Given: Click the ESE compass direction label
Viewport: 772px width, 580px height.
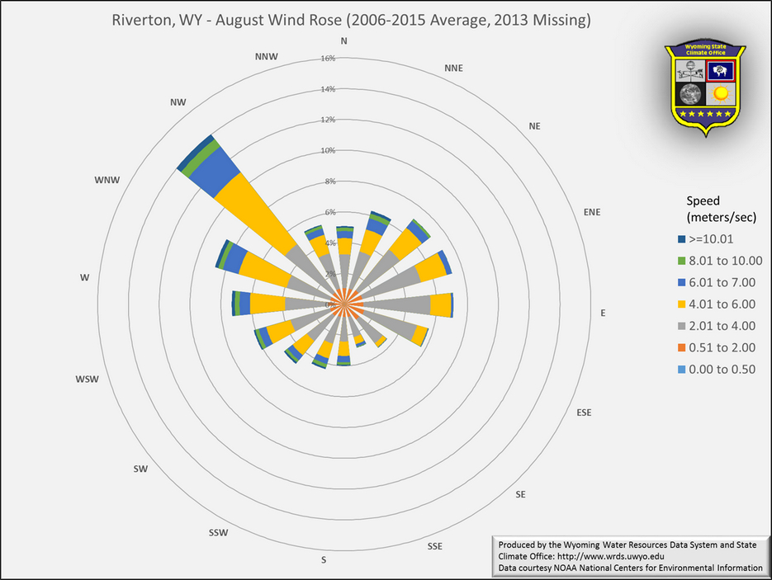Looking at the screenshot, I should coord(584,413).
